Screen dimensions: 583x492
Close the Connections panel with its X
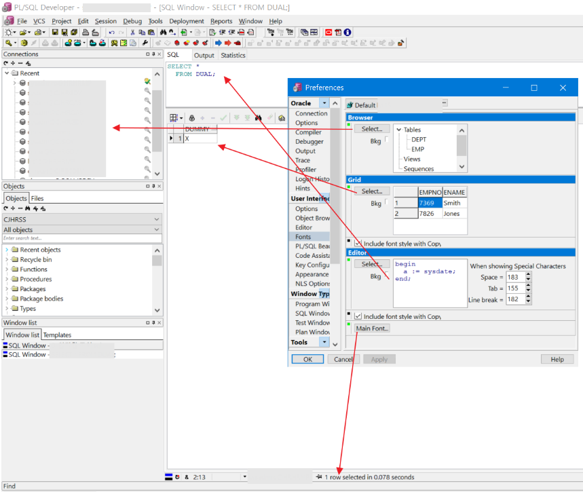pos(159,54)
